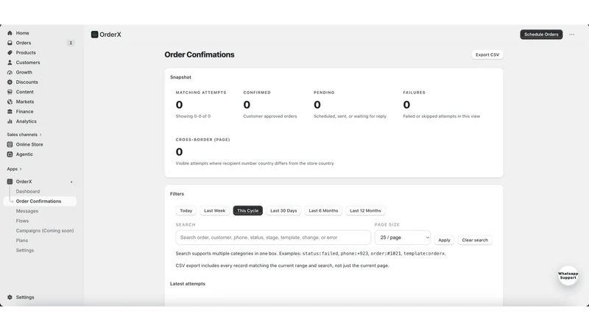Click the Export CSV button
The height and width of the screenshot is (331, 589).
pos(487,54)
